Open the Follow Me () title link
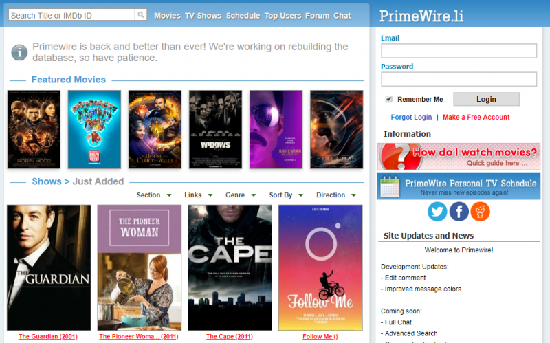Image resolution: width=550 pixels, height=343 pixels. 320,336
